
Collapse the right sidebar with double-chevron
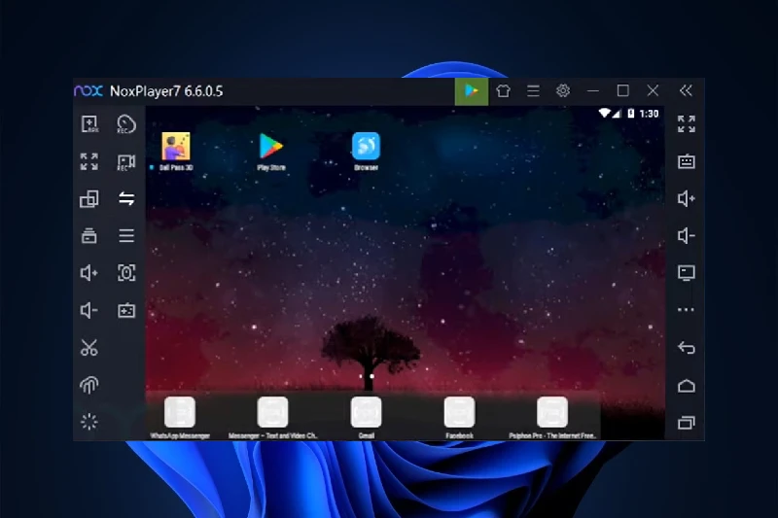tap(686, 90)
